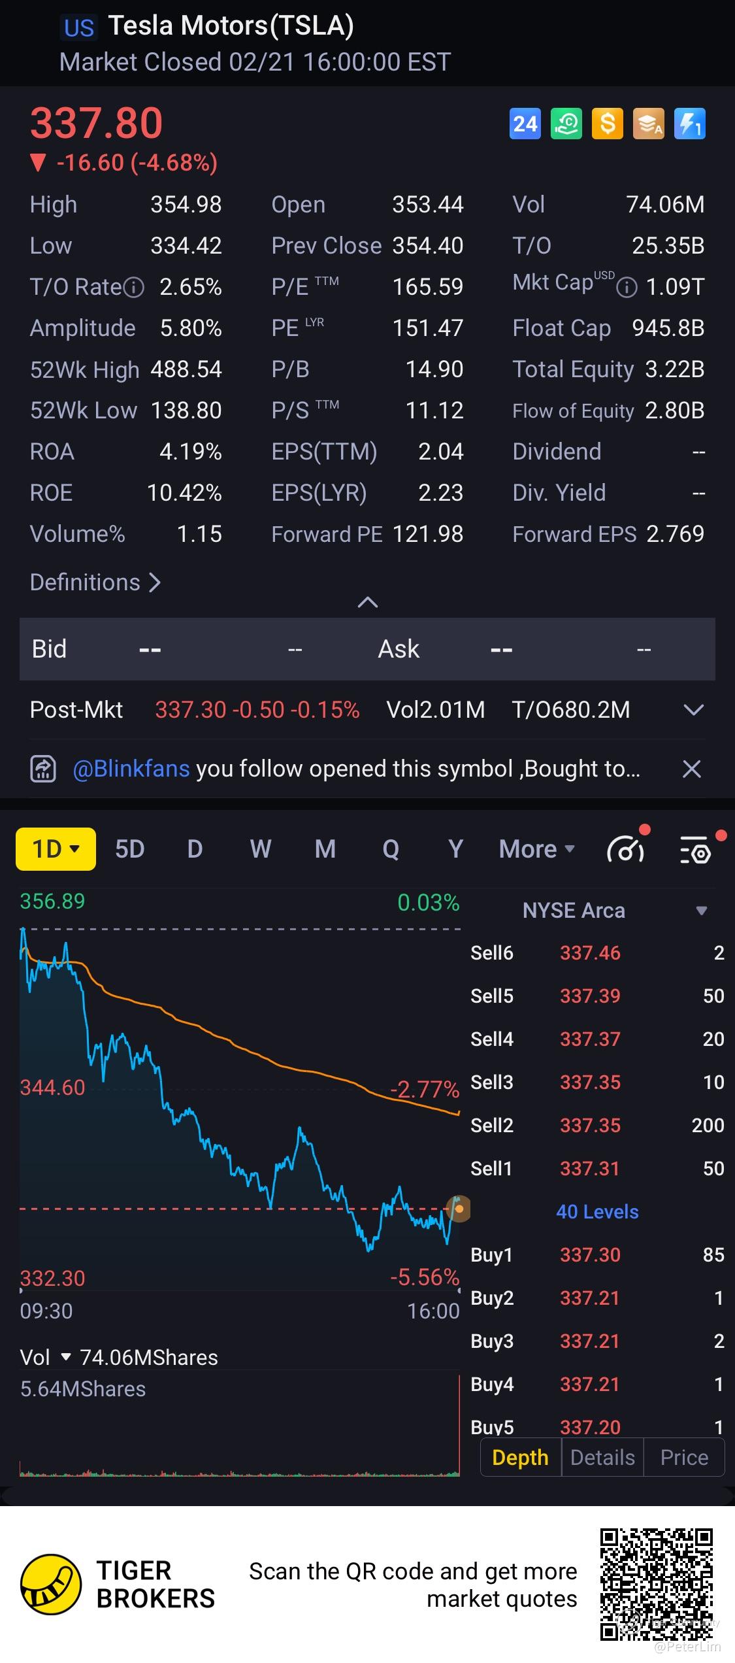Tap the blue 24-hour trading badge icon
This screenshot has height=1663, width=735.
[525, 124]
